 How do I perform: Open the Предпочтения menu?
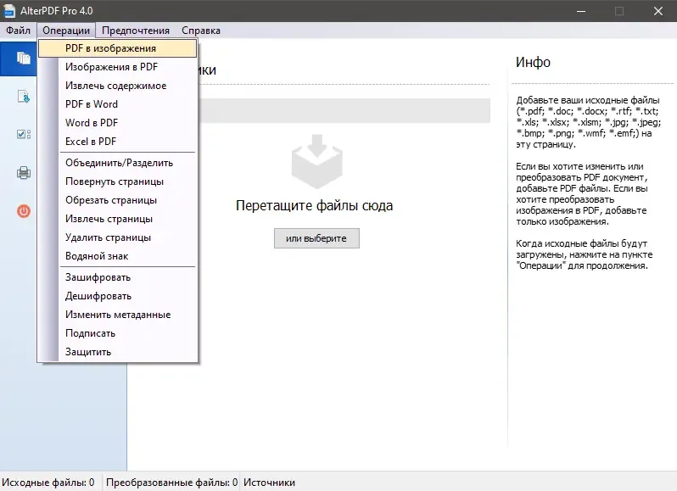(x=136, y=31)
